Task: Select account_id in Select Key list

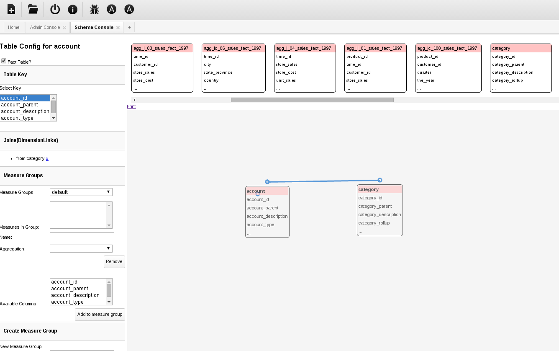Action: tap(25, 98)
